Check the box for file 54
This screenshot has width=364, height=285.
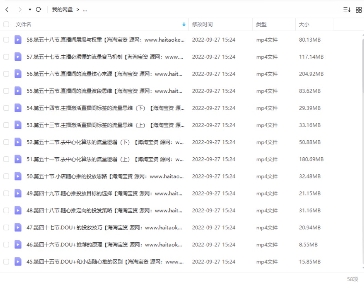pyautogui.click(x=6, y=108)
